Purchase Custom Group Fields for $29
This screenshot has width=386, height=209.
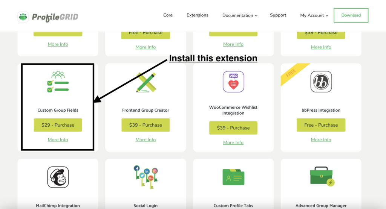coord(58,125)
